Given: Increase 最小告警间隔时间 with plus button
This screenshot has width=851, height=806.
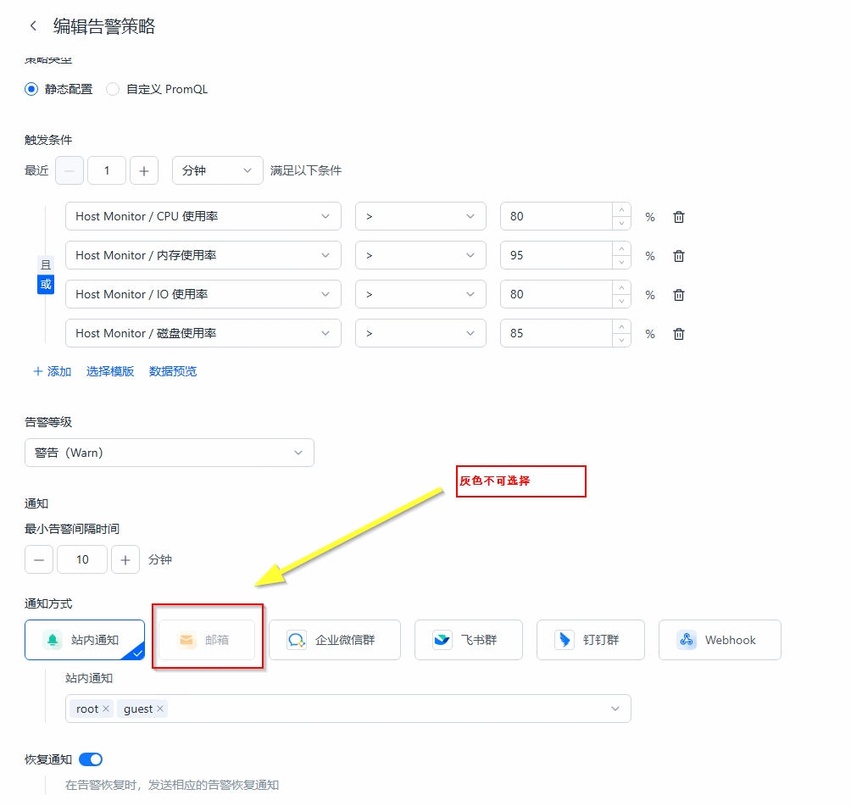Looking at the screenshot, I should [125, 559].
